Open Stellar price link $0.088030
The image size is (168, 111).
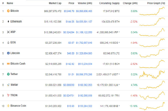coord(69,85)
